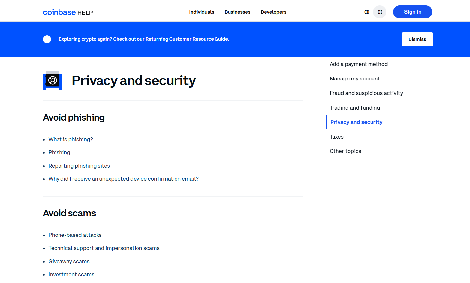Open the language selector globe icon
Image resolution: width=470 pixels, height=283 pixels.
[367, 12]
